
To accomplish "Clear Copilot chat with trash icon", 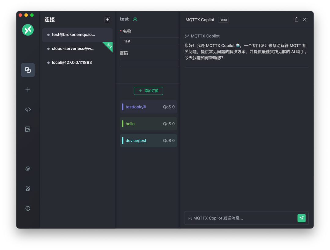I will 296,20.
